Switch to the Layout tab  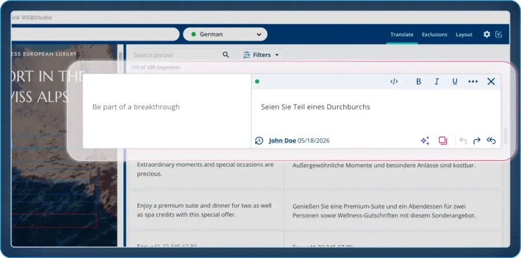[x=464, y=35]
